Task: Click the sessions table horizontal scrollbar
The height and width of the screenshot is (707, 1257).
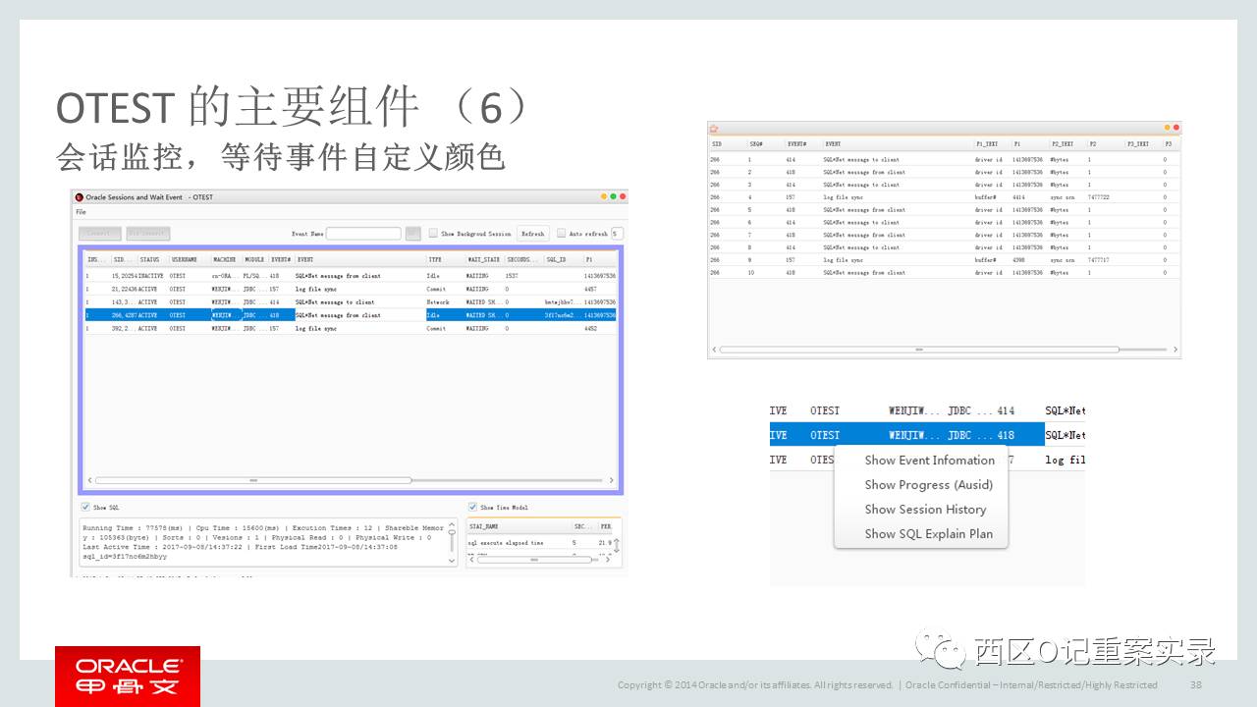Action: coord(253,480)
